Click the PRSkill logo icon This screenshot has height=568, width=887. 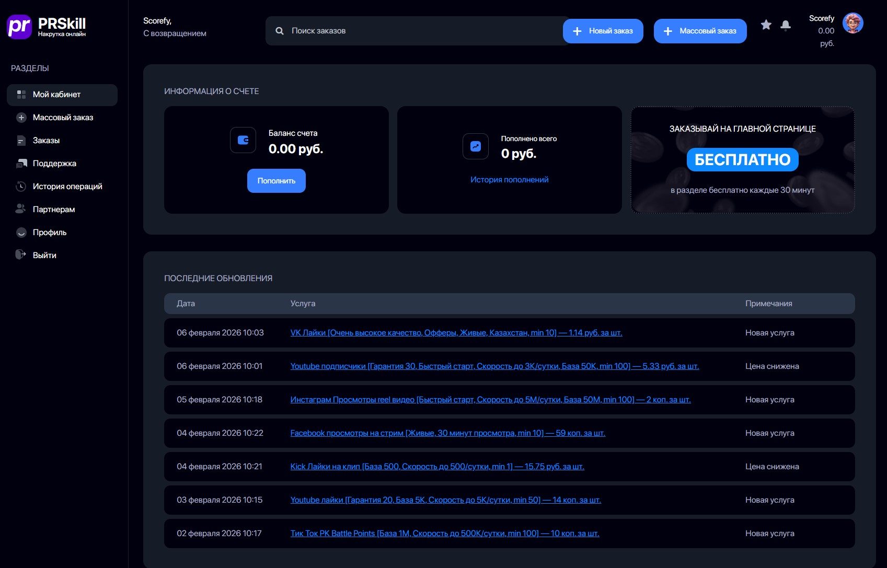point(19,27)
